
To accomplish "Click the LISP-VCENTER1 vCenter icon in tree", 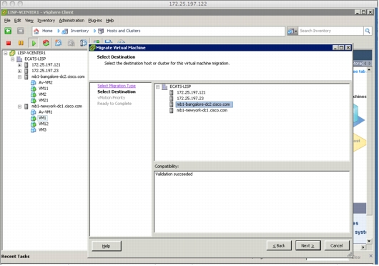I will [x=12, y=53].
